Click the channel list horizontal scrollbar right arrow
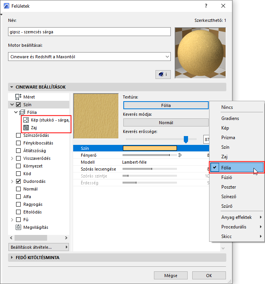Image resolution: width=265 pixels, height=284 pixels. 66,238
